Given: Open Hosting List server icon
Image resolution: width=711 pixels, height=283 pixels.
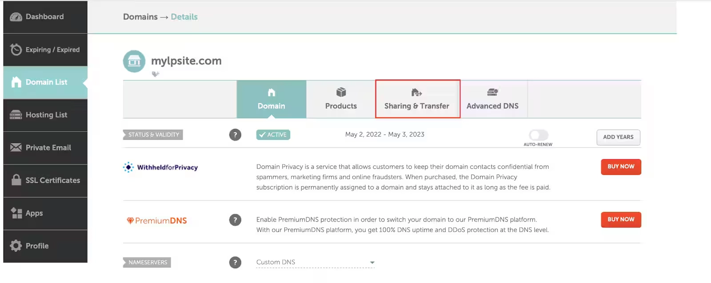Looking at the screenshot, I should (x=16, y=115).
